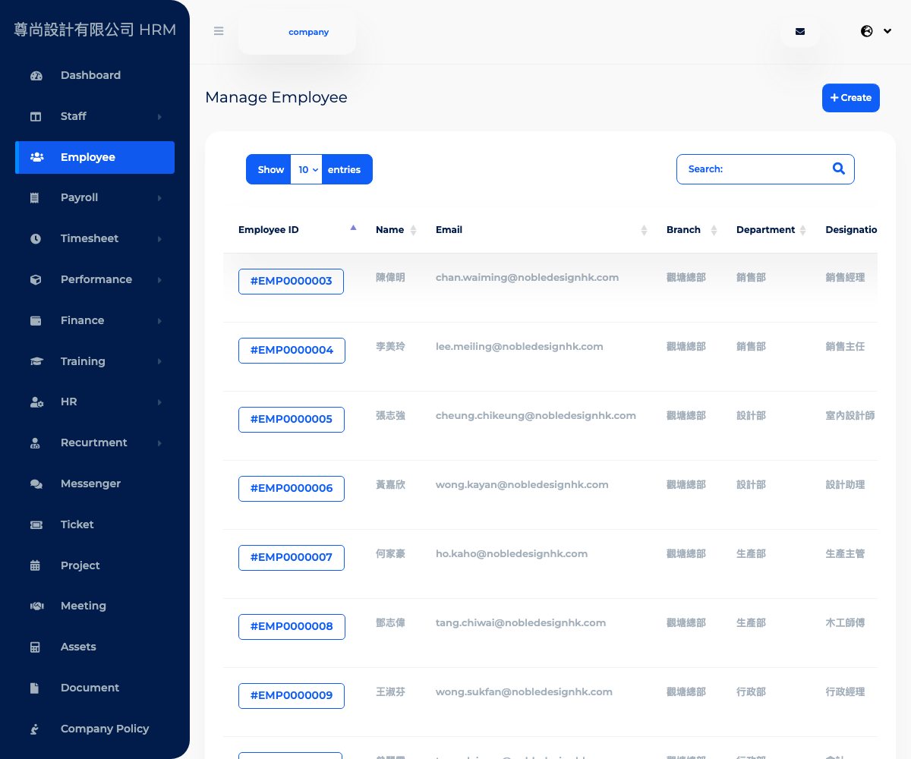The height and width of the screenshot is (759, 911).
Task: Open employee #EMP0000005
Action: point(292,419)
